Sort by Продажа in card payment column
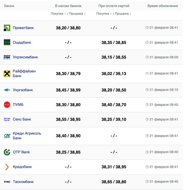This screenshot has height=190, width=184. [x=123, y=14]
